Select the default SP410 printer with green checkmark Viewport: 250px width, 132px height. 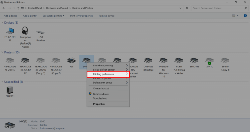[x=209, y=61]
